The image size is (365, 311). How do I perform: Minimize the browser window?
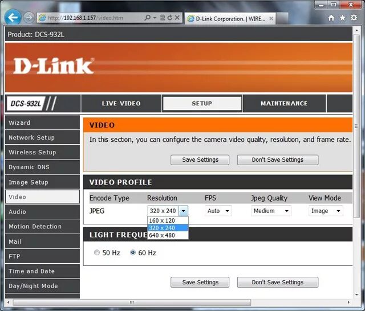pos(321,5)
